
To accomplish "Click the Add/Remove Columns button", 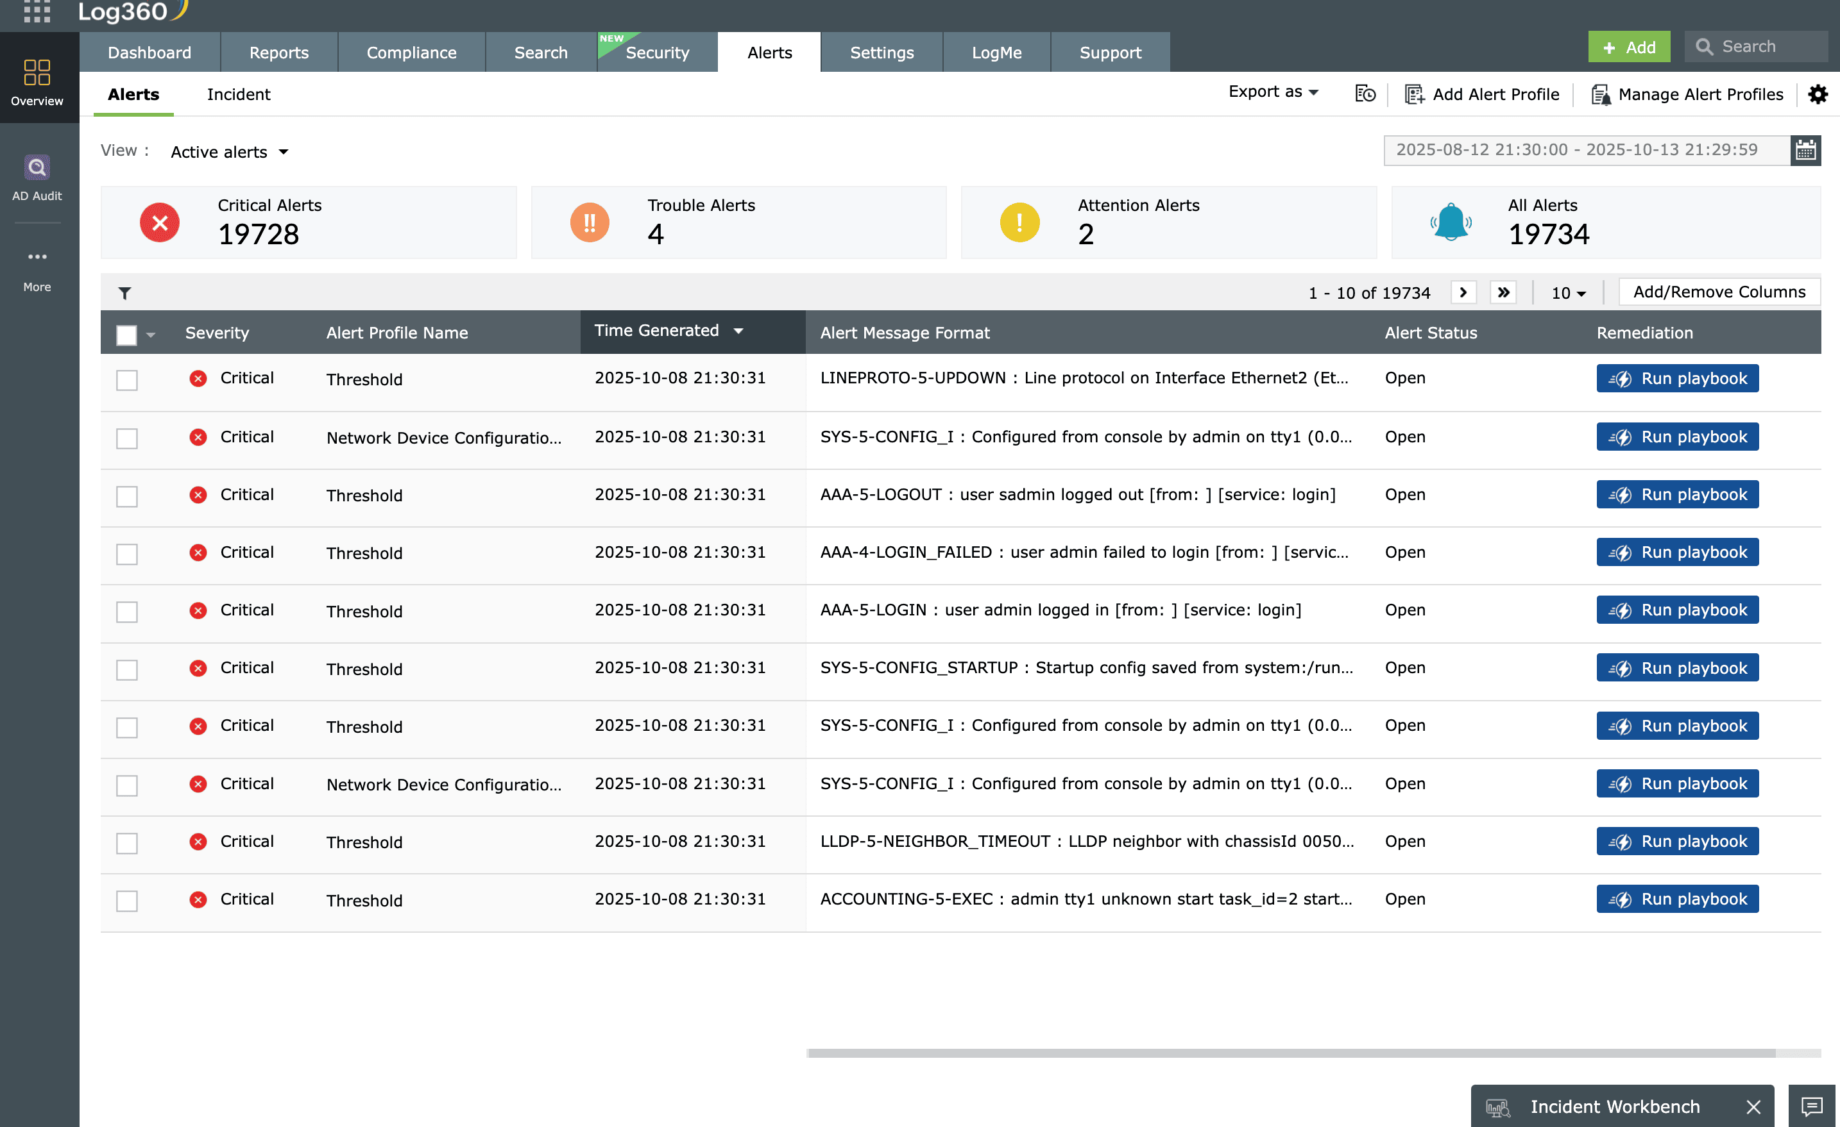I will [1718, 292].
